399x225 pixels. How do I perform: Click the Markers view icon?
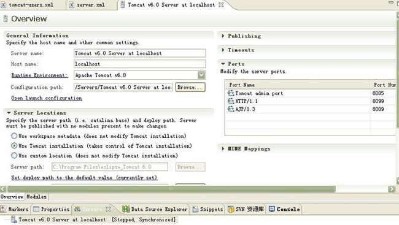tap(4, 209)
